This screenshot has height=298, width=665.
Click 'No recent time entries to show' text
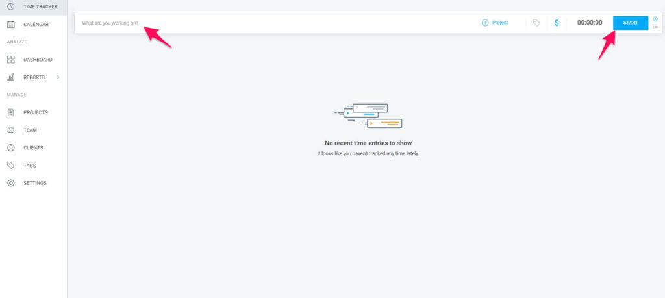[368, 143]
